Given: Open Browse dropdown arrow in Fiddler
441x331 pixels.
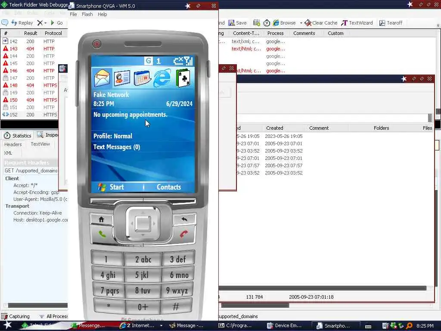Looking at the screenshot, I should (301, 23).
